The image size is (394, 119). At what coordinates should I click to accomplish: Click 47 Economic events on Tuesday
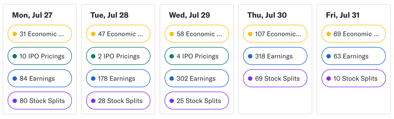pyautogui.click(x=118, y=34)
